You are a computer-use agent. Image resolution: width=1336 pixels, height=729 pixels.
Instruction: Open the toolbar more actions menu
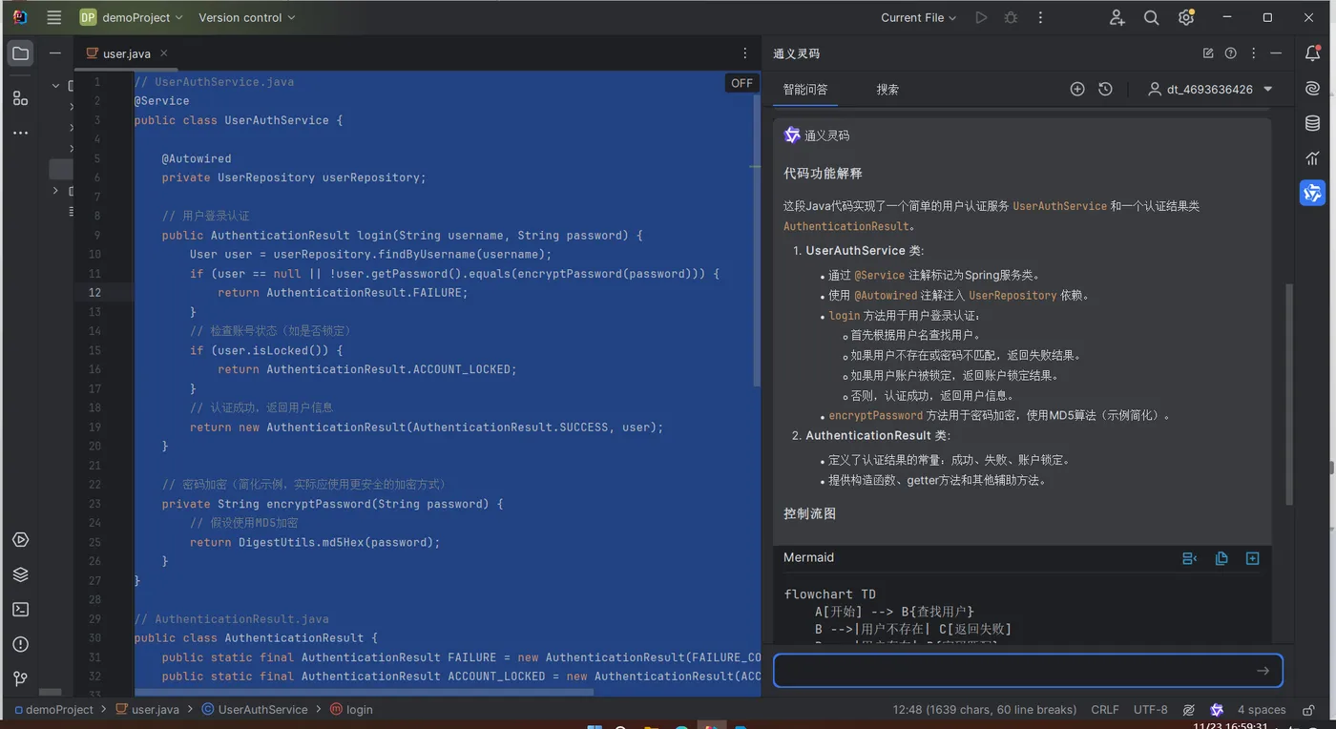(x=1040, y=17)
